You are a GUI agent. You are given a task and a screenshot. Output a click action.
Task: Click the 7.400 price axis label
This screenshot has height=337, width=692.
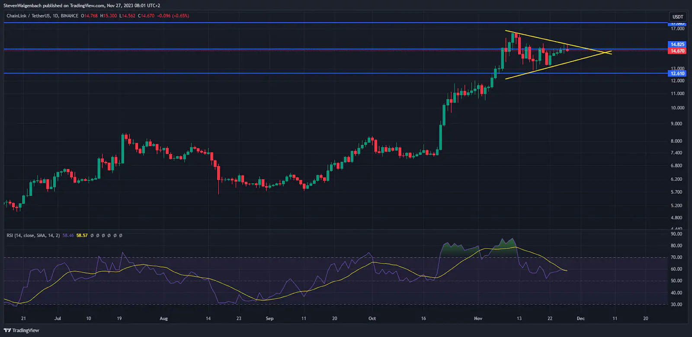pos(677,153)
